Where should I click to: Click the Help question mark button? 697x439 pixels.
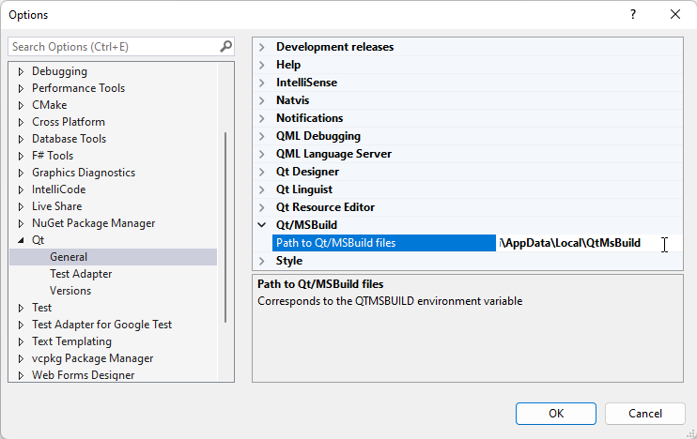(x=633, y=15)
